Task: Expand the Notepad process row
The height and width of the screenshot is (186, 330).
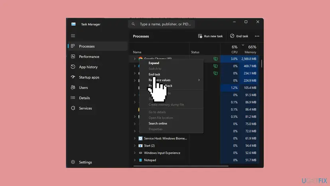Action: tap(135, 160)
